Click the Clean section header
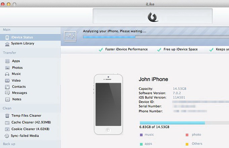Image resolution: width=229 pixels, height=148 pixels. coord(7,108)
